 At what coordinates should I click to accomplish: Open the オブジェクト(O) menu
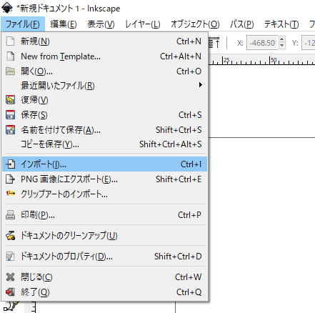click(195, 24)
